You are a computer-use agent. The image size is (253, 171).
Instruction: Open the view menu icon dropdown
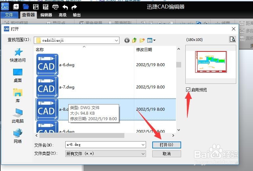pyautogui.click(x=151, y=40)
